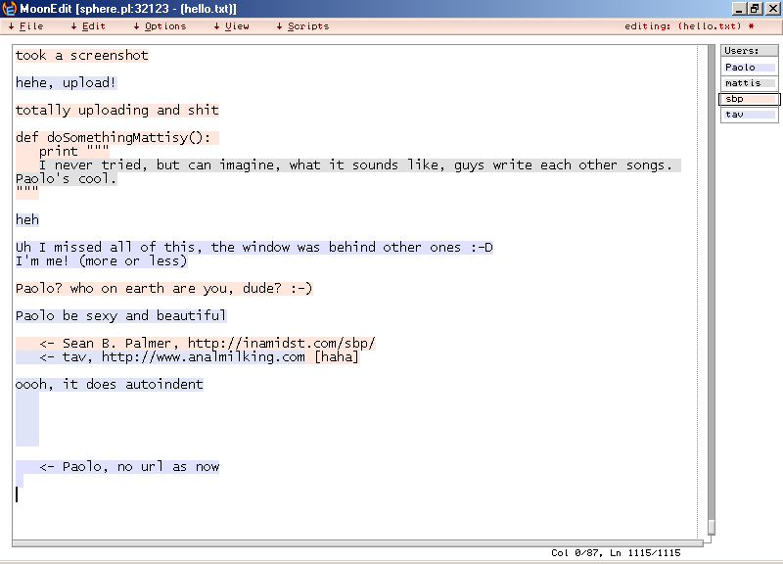Select user mattis in Users list
Image resolution: width=783 pixels, height=564 pixels.
coord(749,83)
